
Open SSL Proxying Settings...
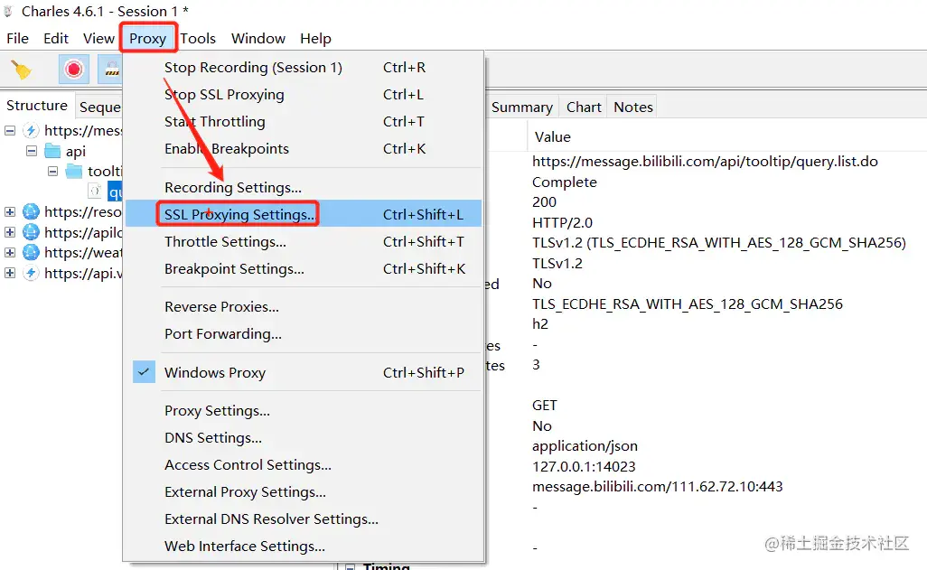click(304, 214)
